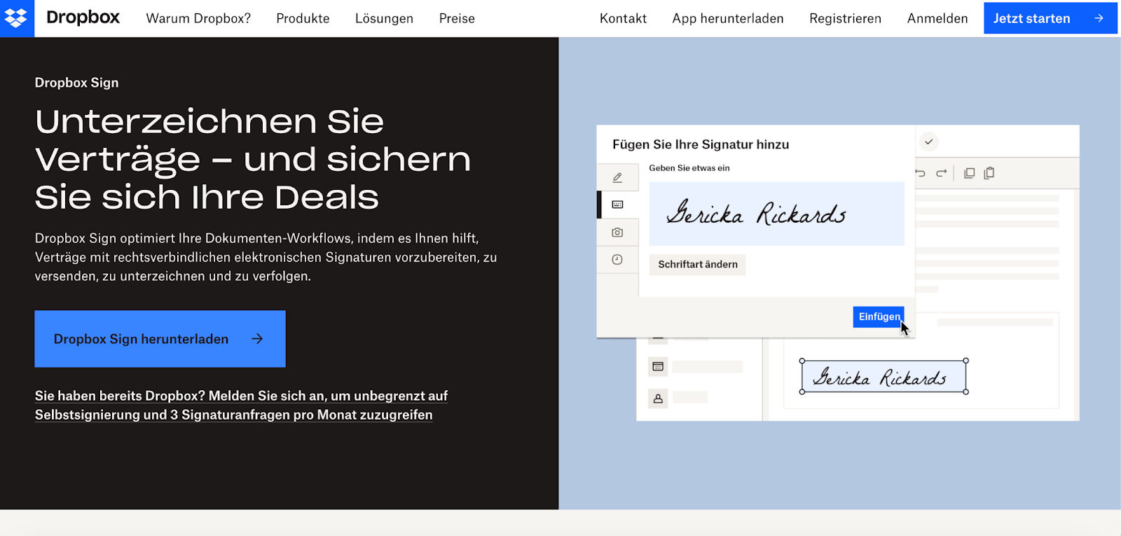Select the camera upload signature icon

click(617, 232)
